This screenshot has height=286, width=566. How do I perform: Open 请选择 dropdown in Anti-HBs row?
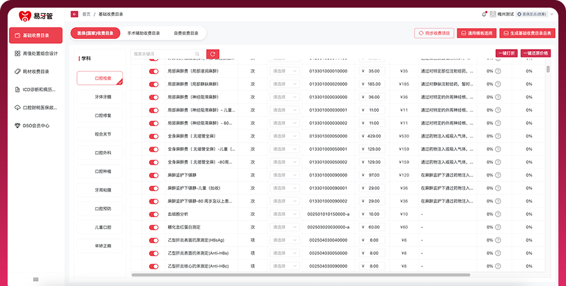pyautogui.click(x=285, y=253)
